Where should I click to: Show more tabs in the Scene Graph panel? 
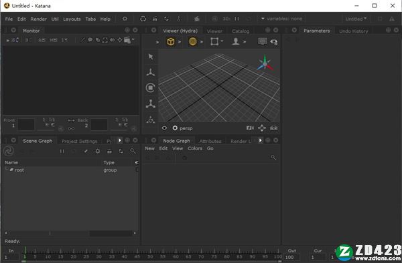click(119, 140)
